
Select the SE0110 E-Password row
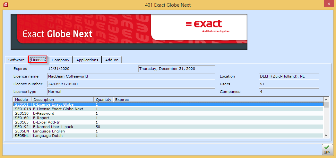click(168, 113)
